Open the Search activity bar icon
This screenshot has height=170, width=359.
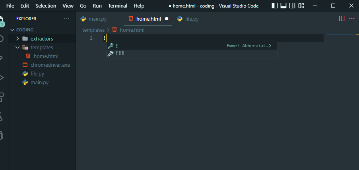click(1, 39)
